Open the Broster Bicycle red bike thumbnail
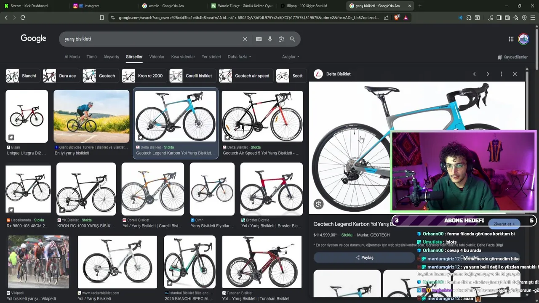 click(271, 189)
